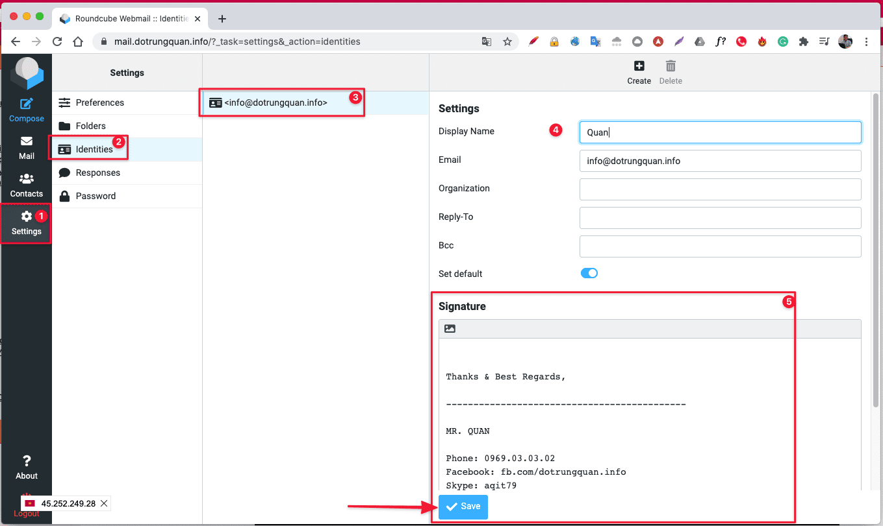
Task: Open Chrome's three-dot menu
Action: pyautogui.click(x=866, y=42)
